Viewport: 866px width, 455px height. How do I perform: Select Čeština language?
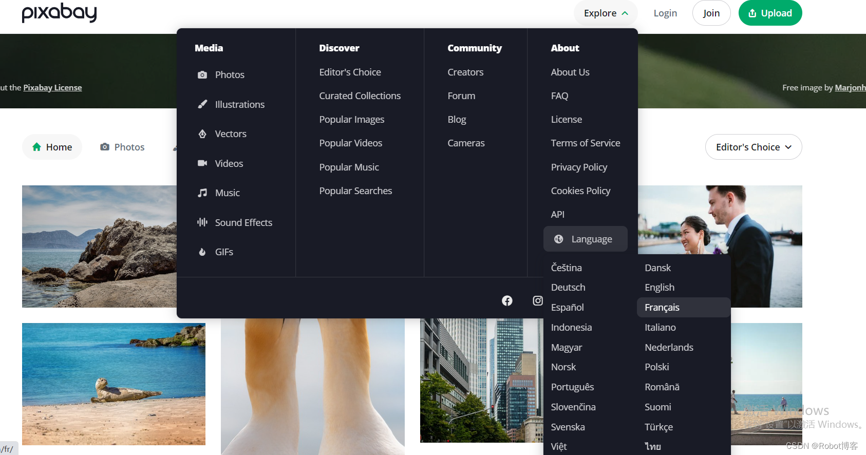pos(567,268)
